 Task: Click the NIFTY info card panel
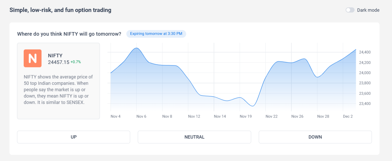click(x=58, y=81)
